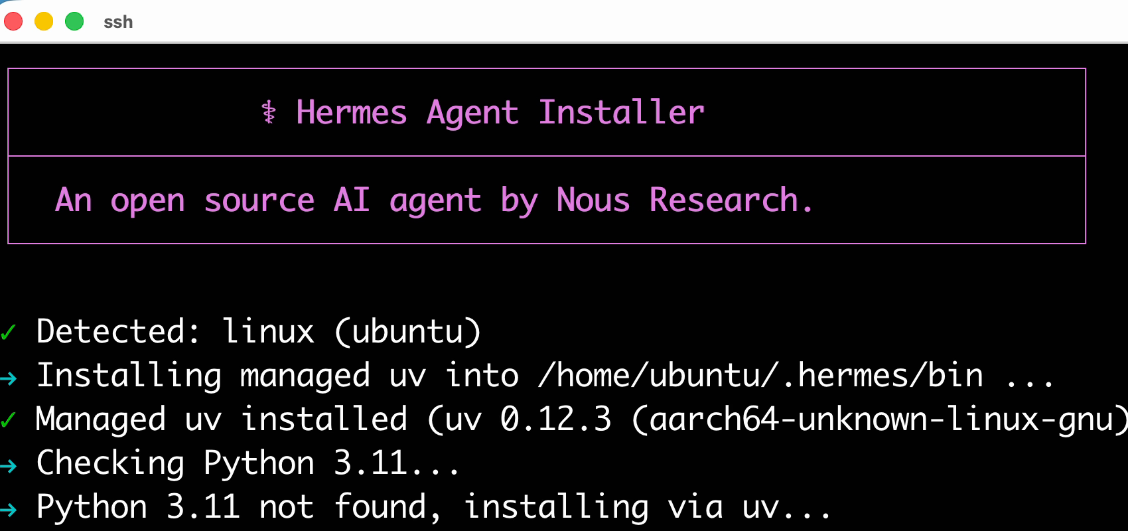The image size is (1128, 531).
Task: Click the arrow beside Checking Python 3.11
Action: coord(9,466)
